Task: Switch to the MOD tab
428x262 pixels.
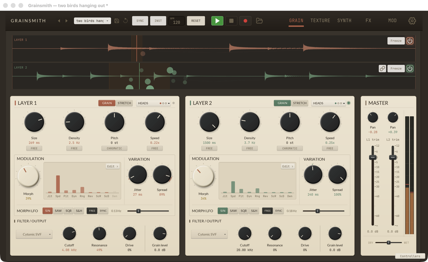Action: tap(392, 21)
